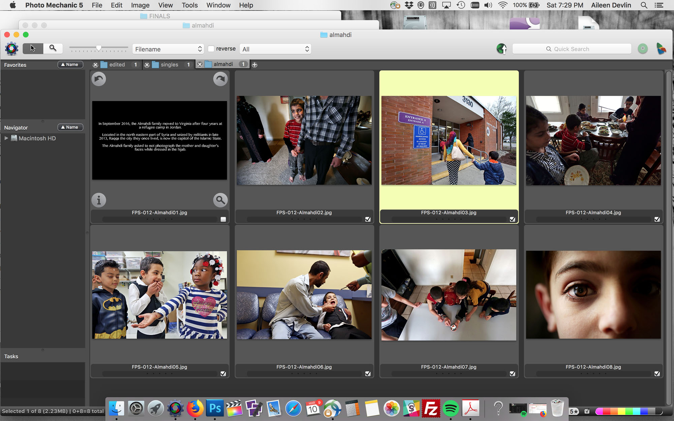674x421 pixels.
Task: Switch to the singles tab
Action: [170, 65]
